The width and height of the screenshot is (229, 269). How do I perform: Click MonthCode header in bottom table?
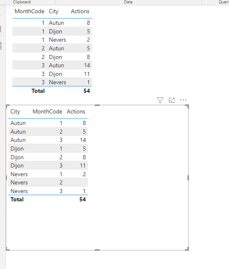coord(47,112)
